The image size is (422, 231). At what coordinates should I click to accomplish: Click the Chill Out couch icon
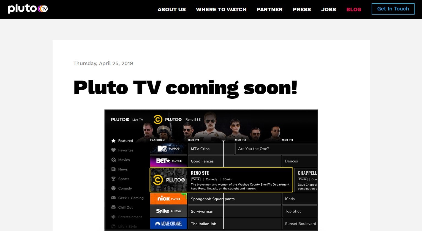click(113, 207)
